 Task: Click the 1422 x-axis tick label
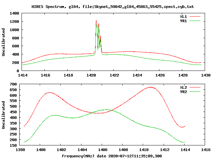114,75
